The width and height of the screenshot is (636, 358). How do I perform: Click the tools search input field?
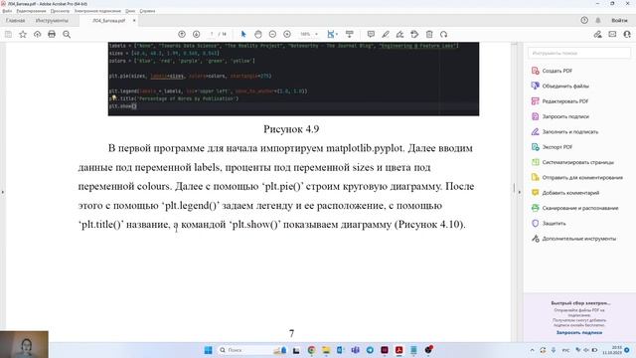click(578, 53)
